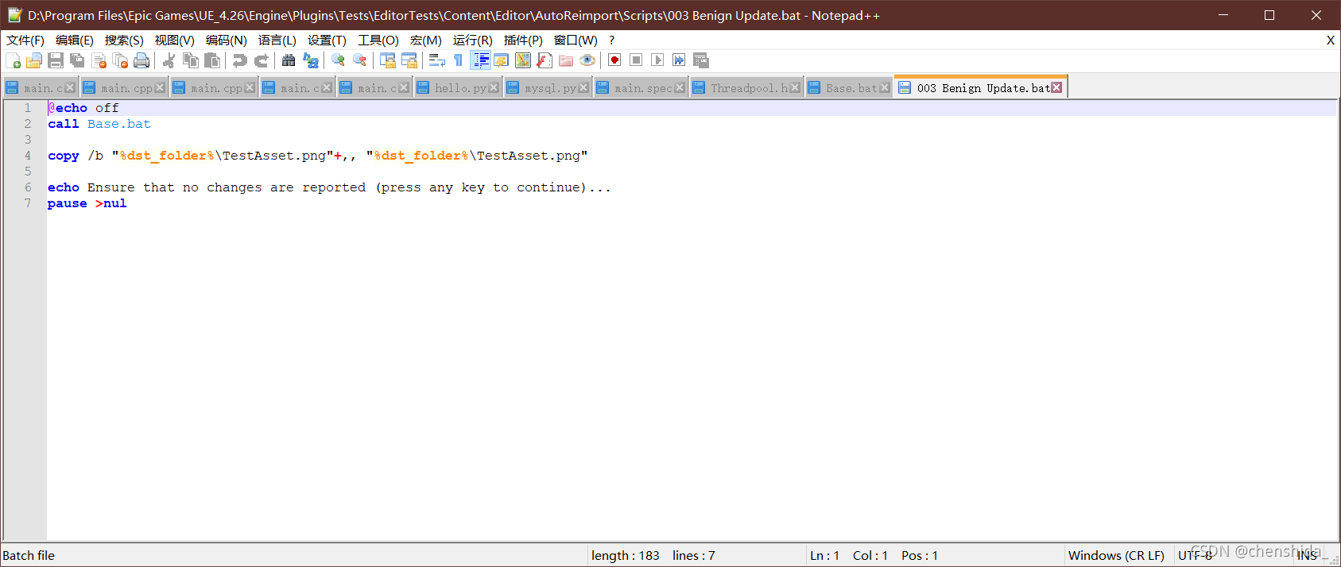Create a new file via toolbar
1341x567 pixels.
click(x=14, y=60)
